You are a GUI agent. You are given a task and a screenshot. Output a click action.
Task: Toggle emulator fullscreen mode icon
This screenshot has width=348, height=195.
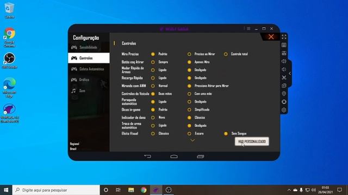(284, 37)
